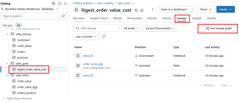239x103 pixels.
Task: Click table icon beside customers
Action: point(14,40)
